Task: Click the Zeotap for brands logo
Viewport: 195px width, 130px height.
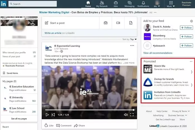Action: 148,82
